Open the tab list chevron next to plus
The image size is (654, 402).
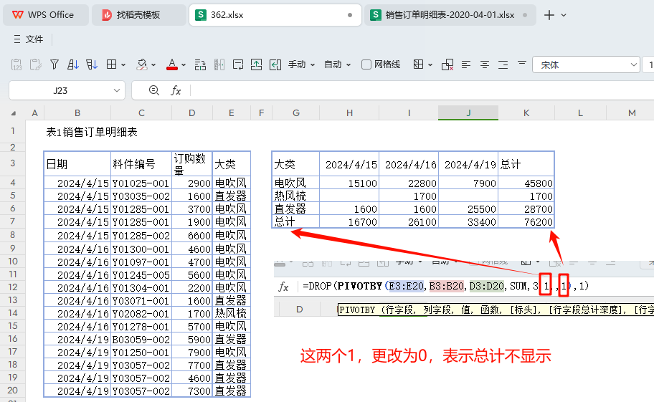[564, 15]
